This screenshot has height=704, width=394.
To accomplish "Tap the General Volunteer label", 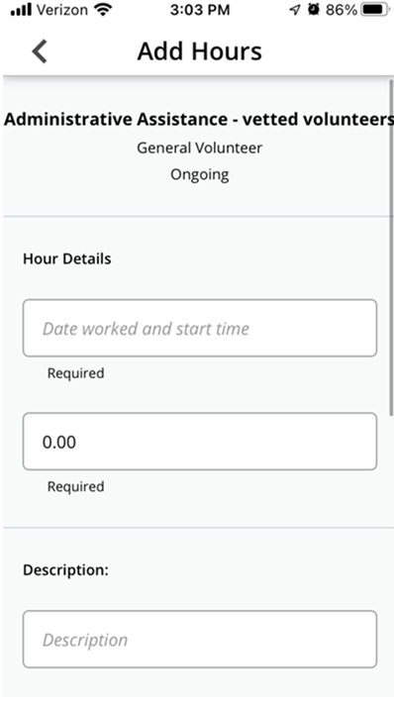I will 200,148.
